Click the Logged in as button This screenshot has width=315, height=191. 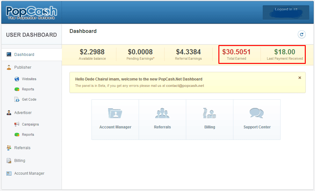(x=286, y=12)
